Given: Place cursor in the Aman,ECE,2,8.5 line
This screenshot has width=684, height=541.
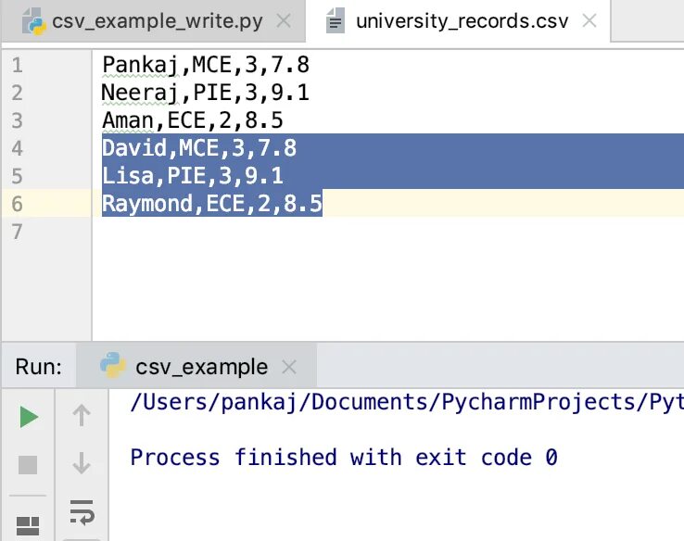Looking at the screenshot, I should pyautogui.click(x=193, y=120).
